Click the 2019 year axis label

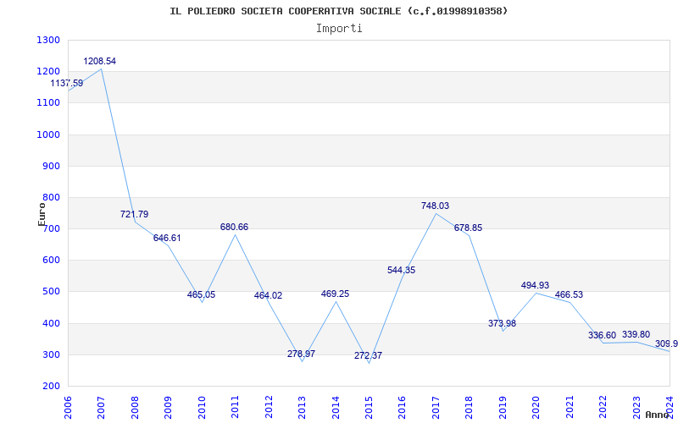(x=503, y=407)
